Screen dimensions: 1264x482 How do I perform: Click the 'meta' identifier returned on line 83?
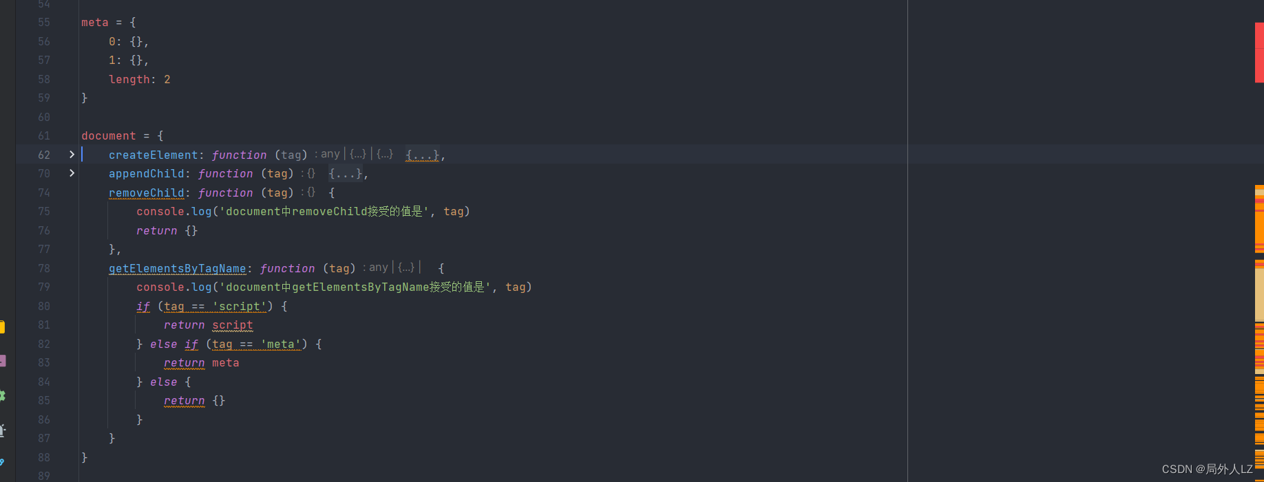pos(226,363)
